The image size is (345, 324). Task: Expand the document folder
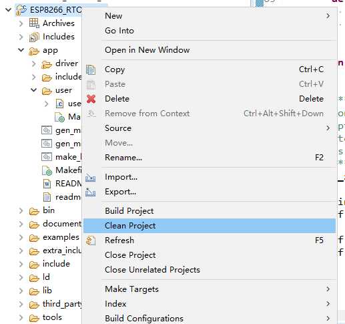pos(21,224)
